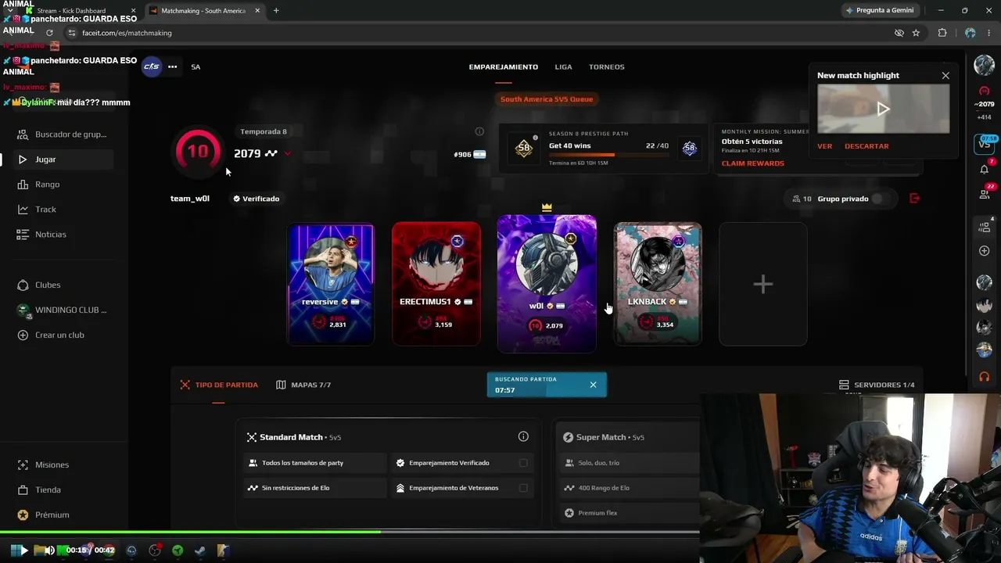Open Noticias in the left sidebar

(64, 235)
